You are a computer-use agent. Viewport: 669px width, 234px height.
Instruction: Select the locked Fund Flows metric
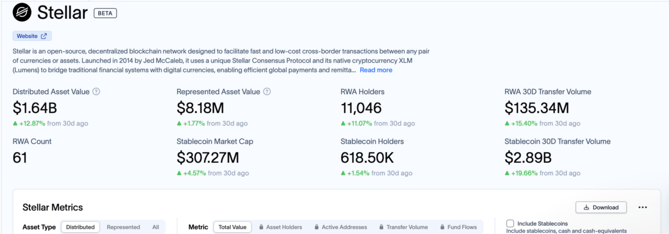pyautogui.click(x=457, y=227)
